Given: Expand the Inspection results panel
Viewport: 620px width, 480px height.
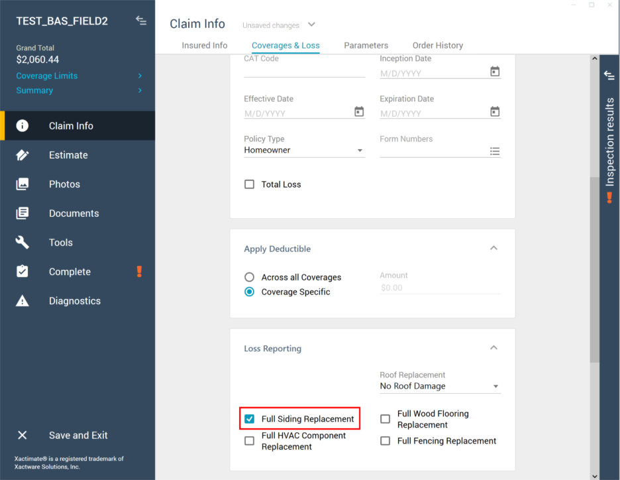Looking at the screenshot, I should pos(609,75).
